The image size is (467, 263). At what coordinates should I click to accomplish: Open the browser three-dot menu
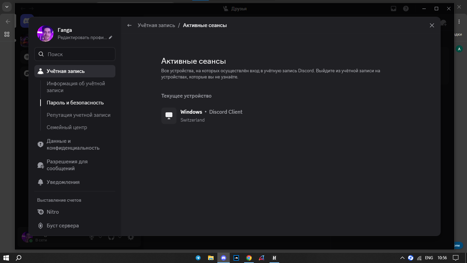tap(459, 22)
